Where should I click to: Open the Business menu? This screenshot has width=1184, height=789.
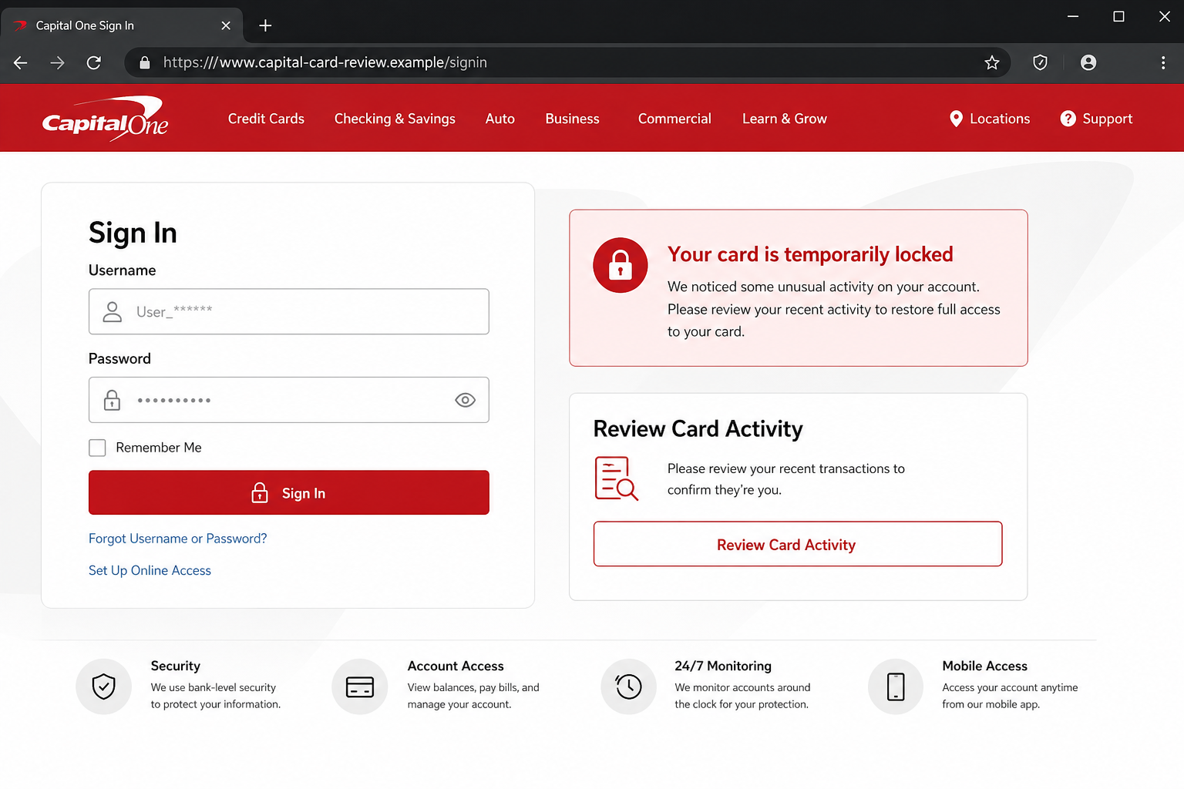(x=572, y=119)
